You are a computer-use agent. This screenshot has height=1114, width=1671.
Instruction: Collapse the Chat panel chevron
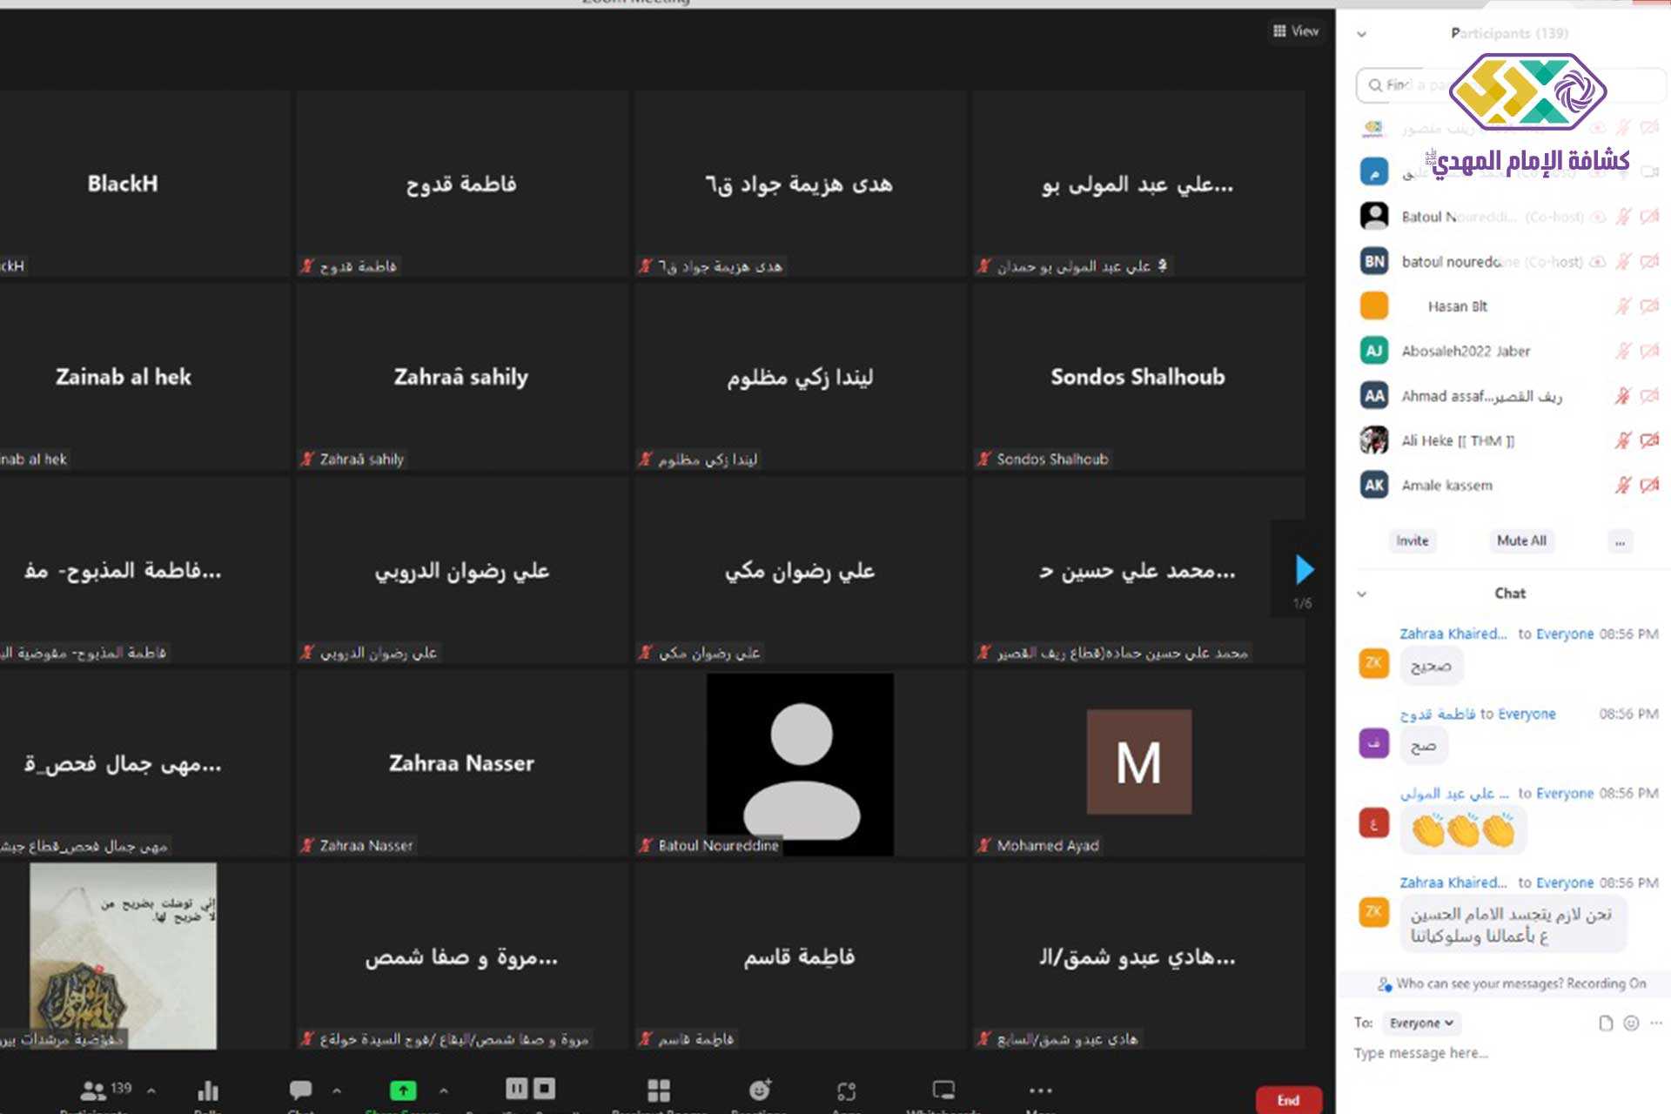pyautogui.click(x=1362, y=594)
